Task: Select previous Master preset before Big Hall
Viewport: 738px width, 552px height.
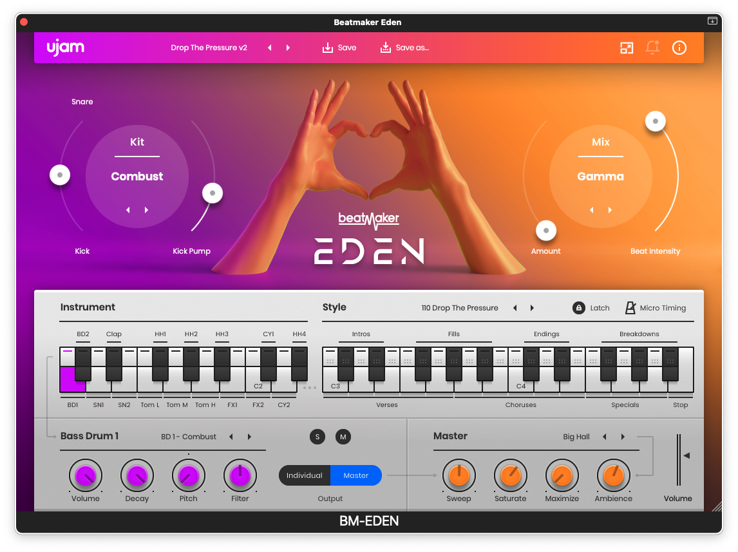Action: pos(604,437)
